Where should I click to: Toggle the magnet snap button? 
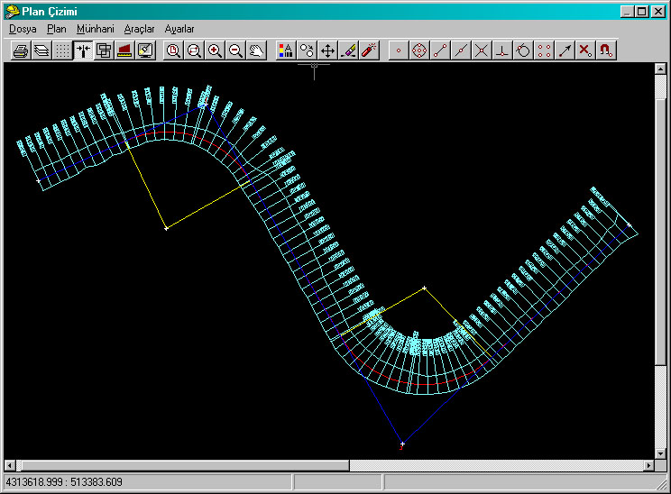[x=607, y=50]
